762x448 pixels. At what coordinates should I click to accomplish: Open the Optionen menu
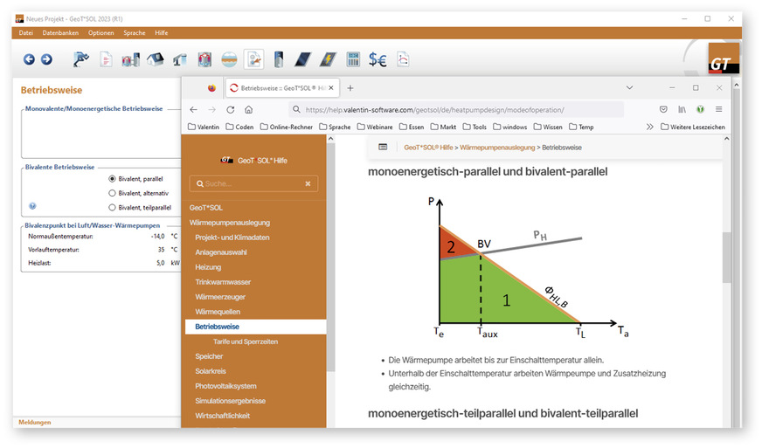100,32
